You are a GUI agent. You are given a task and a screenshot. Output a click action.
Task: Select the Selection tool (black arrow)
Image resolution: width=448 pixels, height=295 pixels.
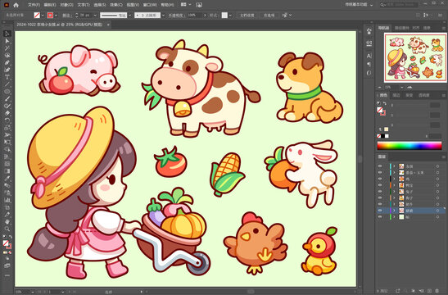(x=7, y=34)
